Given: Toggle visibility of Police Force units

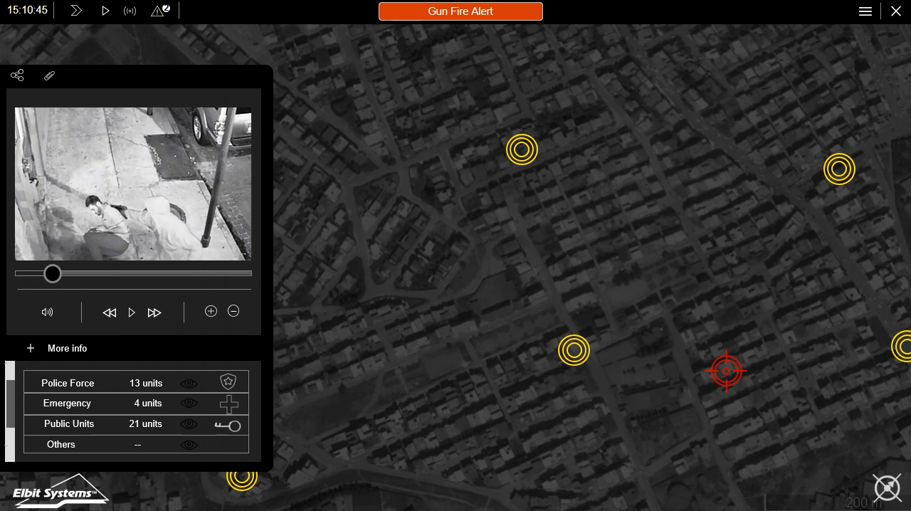Looking at the screenshot, I should (x=189, y=383).
